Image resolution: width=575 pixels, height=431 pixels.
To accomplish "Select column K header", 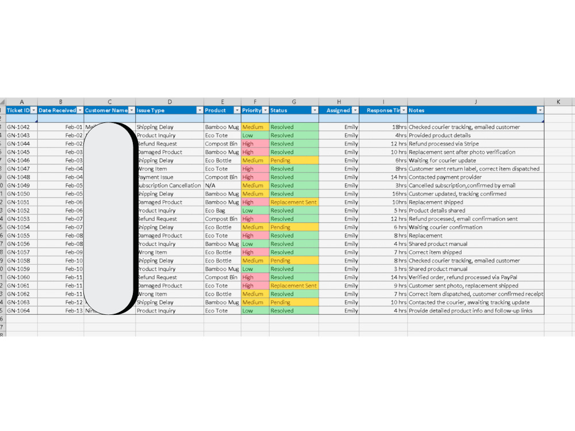I will point(558,102).
